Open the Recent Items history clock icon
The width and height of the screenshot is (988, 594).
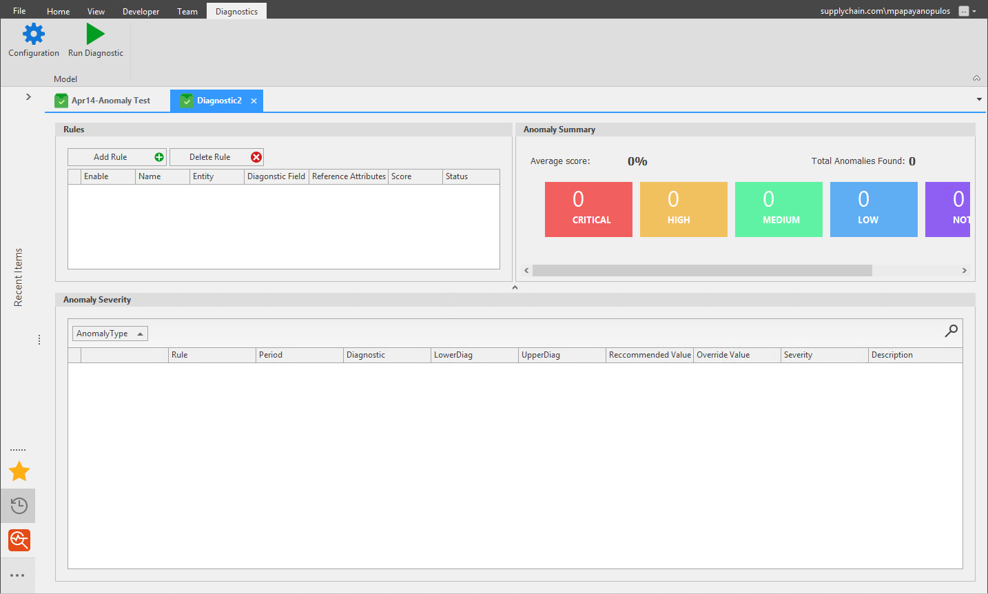point(19,506)
